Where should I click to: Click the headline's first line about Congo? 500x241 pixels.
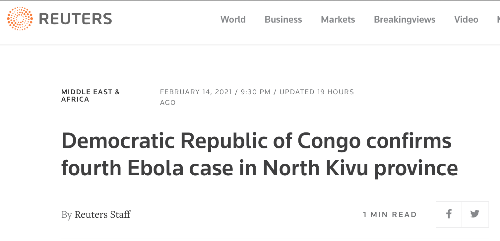point(256,141)
